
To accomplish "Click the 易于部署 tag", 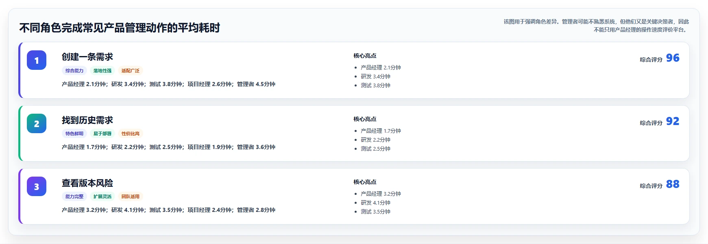I will click(x=102, y=134).
